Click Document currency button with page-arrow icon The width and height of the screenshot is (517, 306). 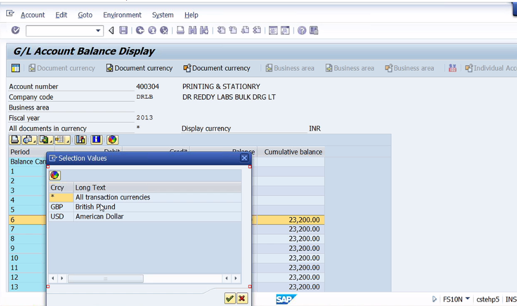tap(139, 68)
